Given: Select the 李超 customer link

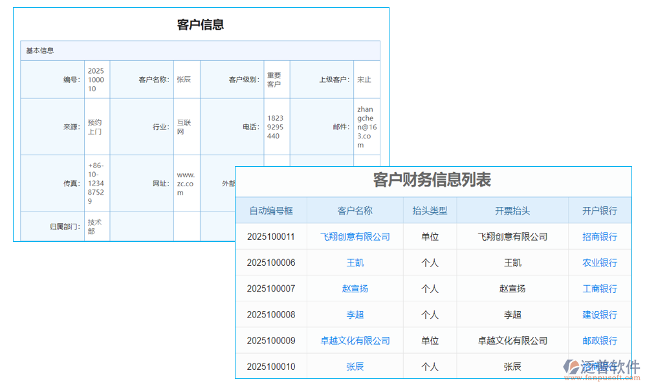Looking at the screenshot, I should (x=355, y=314).
